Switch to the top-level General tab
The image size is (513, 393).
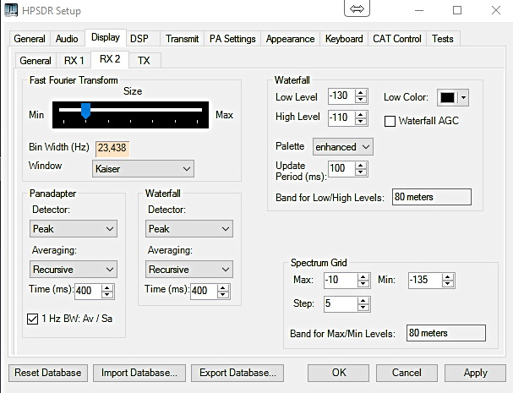click(30, 39)
